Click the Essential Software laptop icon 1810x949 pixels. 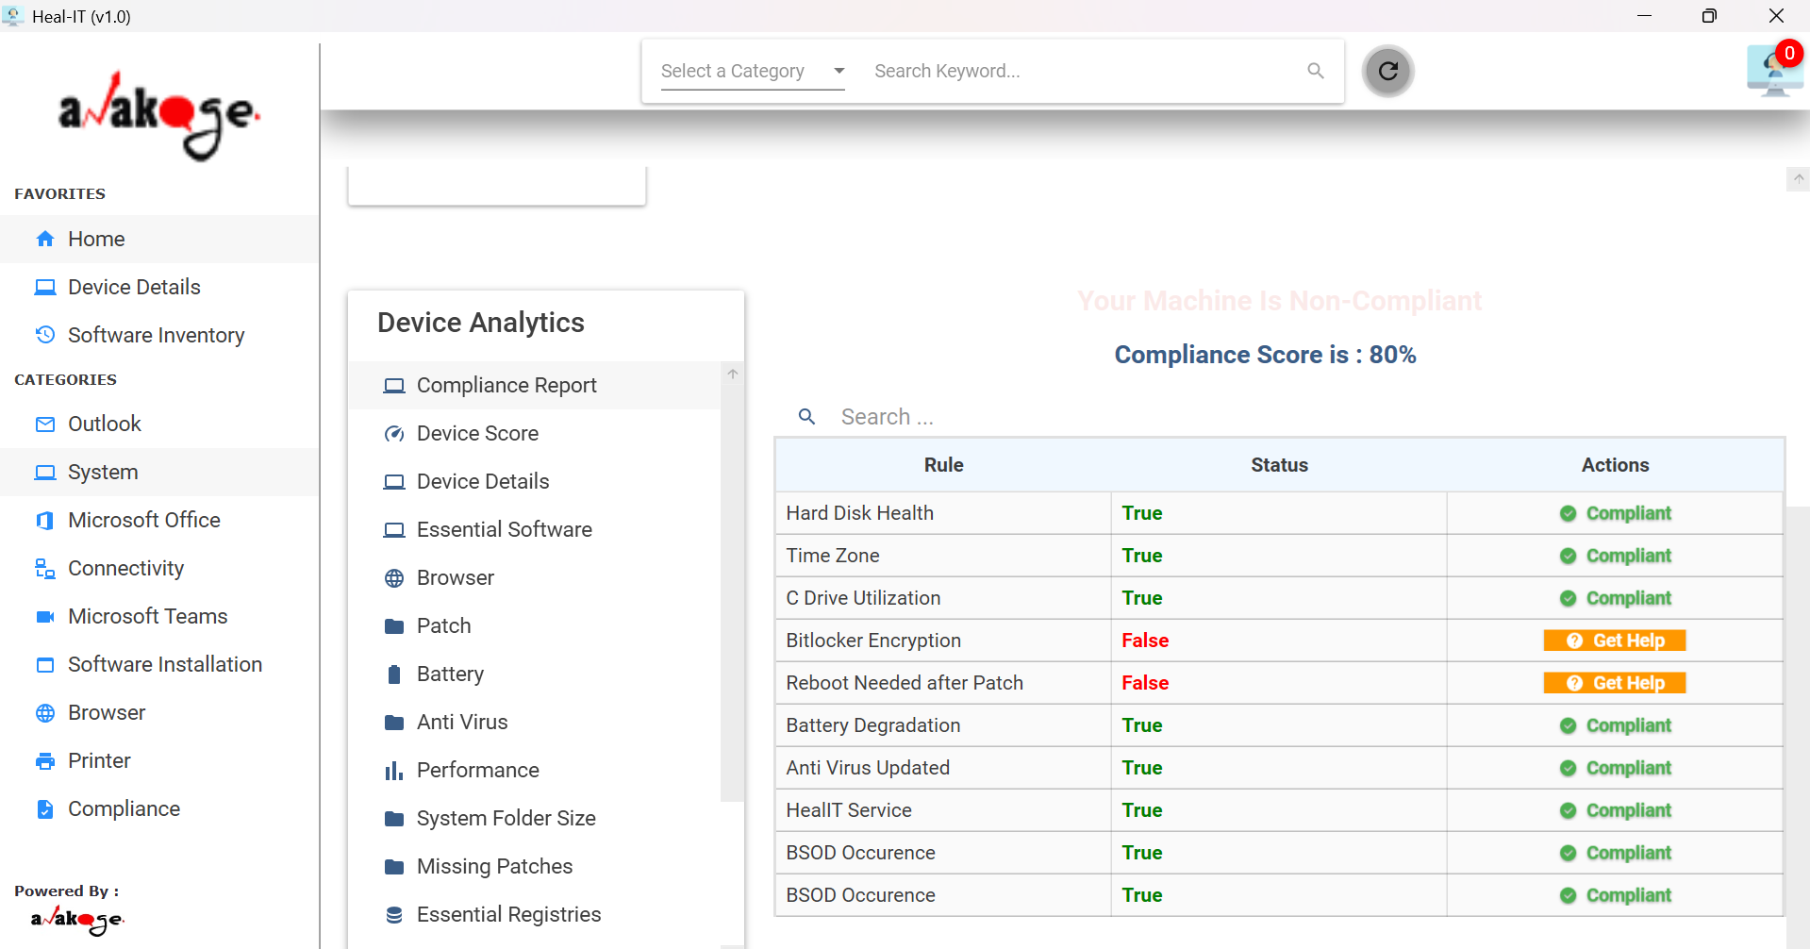click(x=394, y=530)
